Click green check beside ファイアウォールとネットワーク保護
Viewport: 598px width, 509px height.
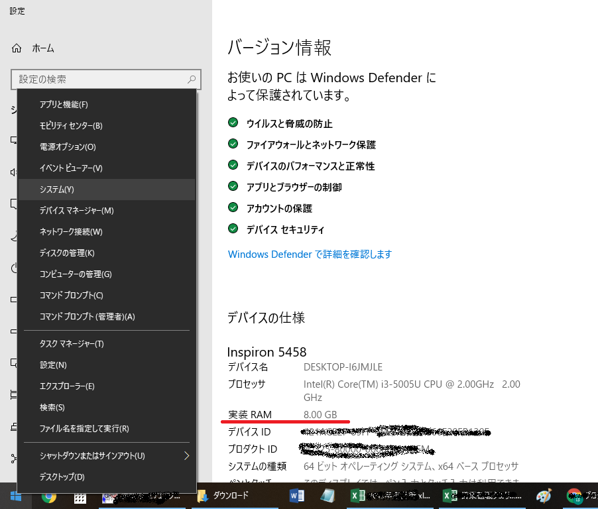(x=233, y=144)
